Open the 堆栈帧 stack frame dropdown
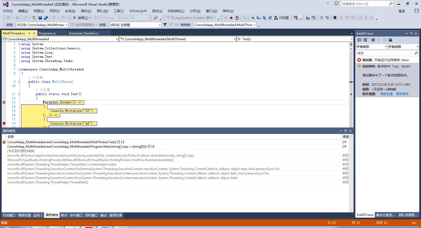 click(x=225, y=25)
